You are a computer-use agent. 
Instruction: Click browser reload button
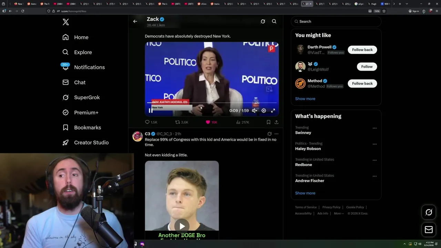click(x=23, y=11)
